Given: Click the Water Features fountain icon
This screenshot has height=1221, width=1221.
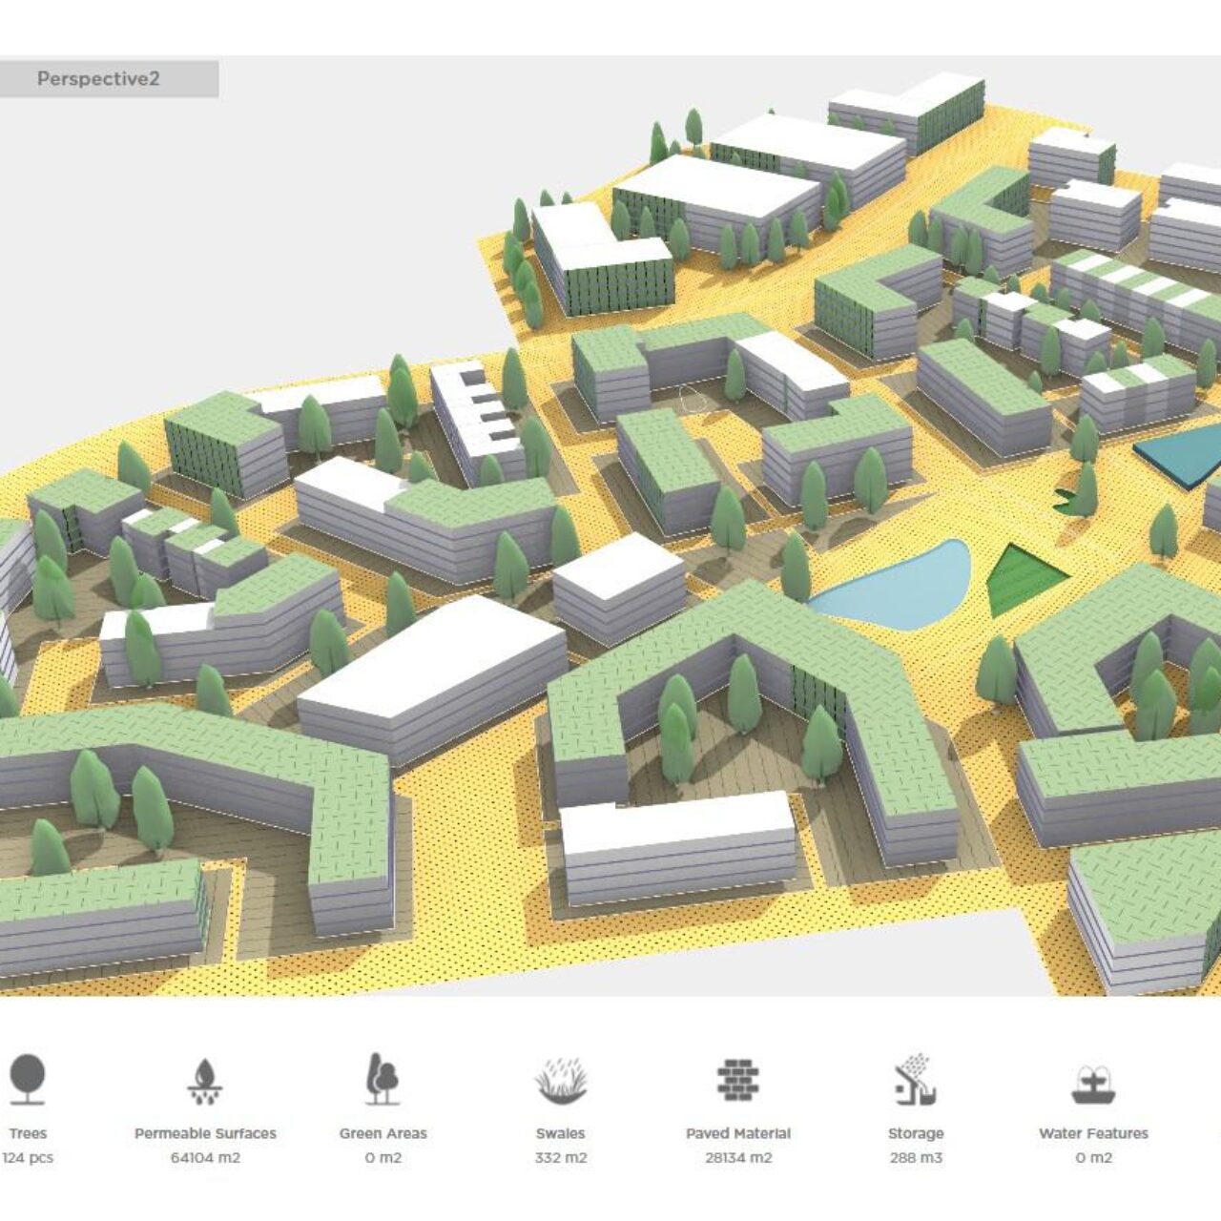Looking at the screenshot, I should pos(1092,1083).
